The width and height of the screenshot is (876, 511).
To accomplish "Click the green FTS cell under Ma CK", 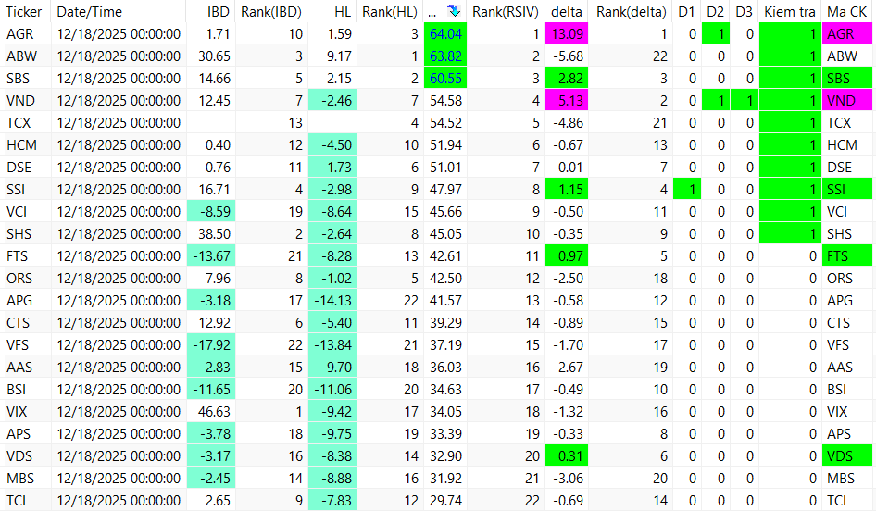I will click(847, 256).
